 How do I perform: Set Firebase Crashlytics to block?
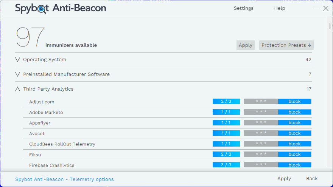[x=294, y=165]
